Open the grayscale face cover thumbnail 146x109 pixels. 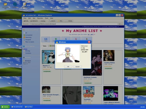point(72,95)
